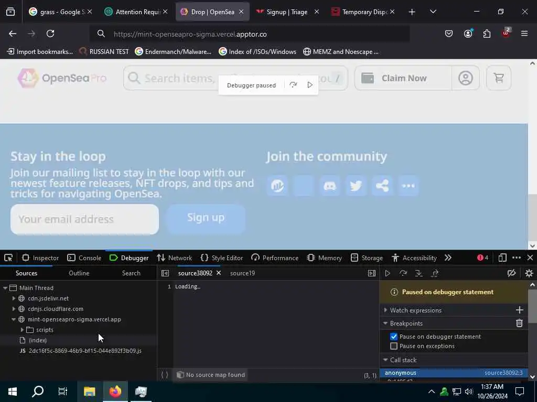Open devtools customize ellipsis menu
Screen dimensions: 537x402
point(517,258)
